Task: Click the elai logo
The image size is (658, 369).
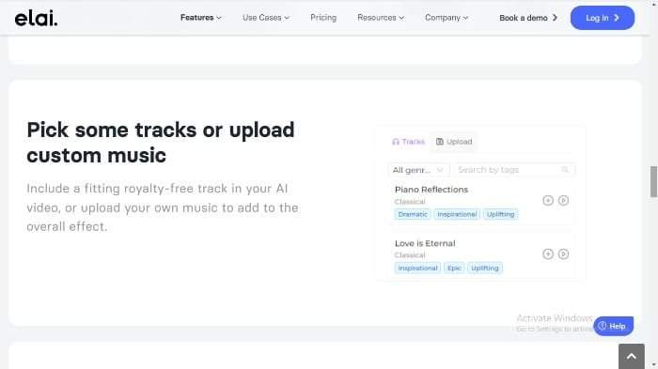Action: click(36, 18)
